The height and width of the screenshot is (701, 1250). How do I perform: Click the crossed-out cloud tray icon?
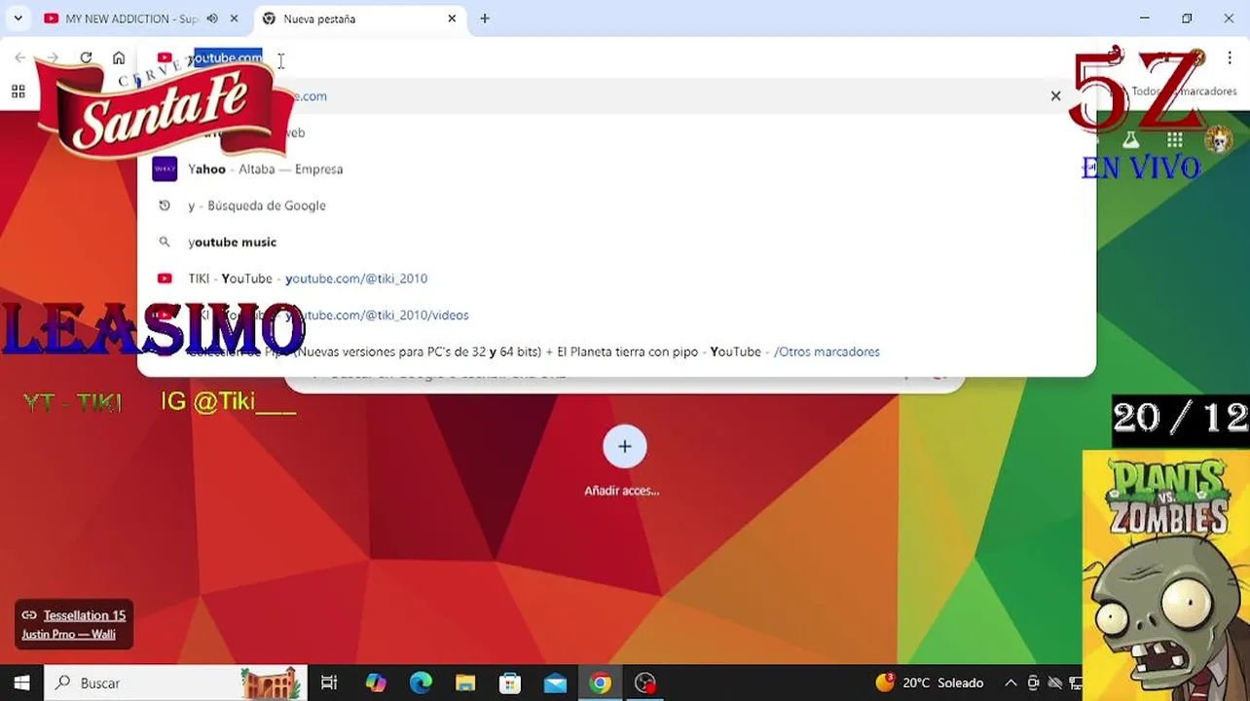tap(1054, 683)
